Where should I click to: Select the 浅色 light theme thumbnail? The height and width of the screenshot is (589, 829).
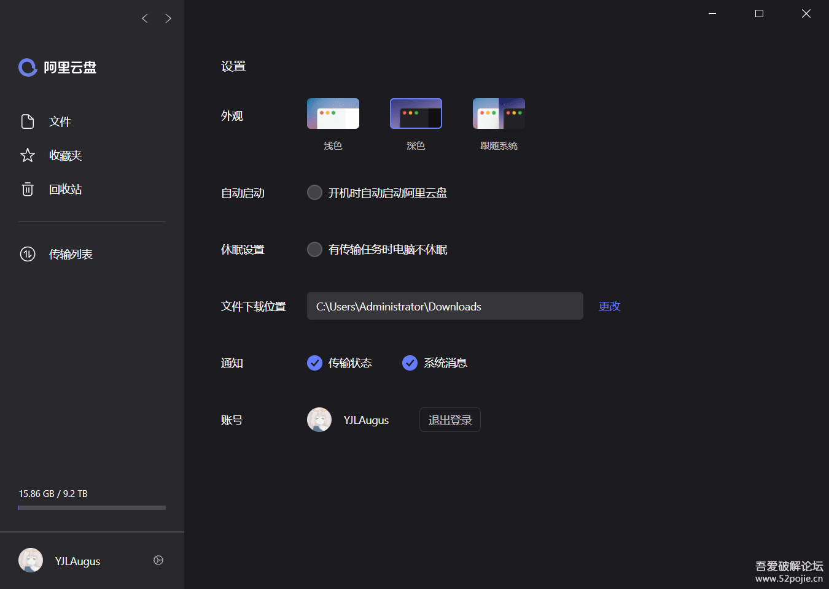[333, 114]
